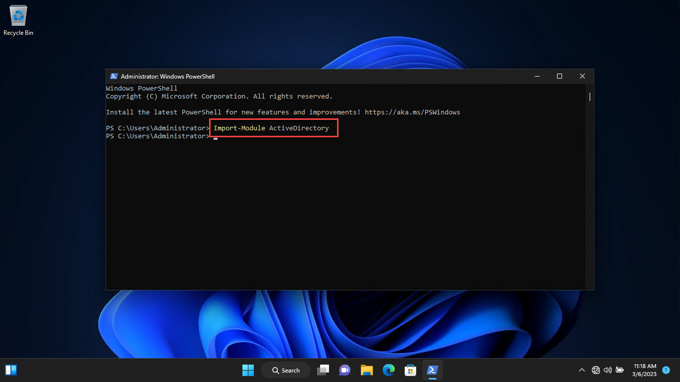Open Microsoft Store from the taskbar
The width and height of the screenshot is (680, 382).
coord(410,370)
